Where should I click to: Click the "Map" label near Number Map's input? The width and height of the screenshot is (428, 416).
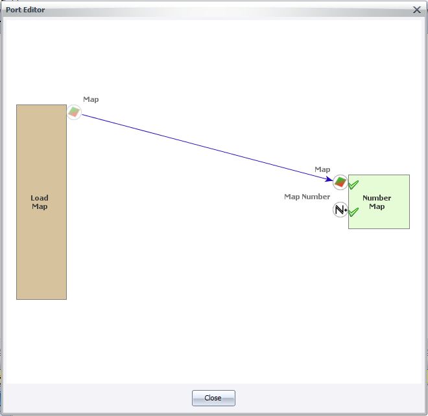pyautogui.click(x=322, y=169)
